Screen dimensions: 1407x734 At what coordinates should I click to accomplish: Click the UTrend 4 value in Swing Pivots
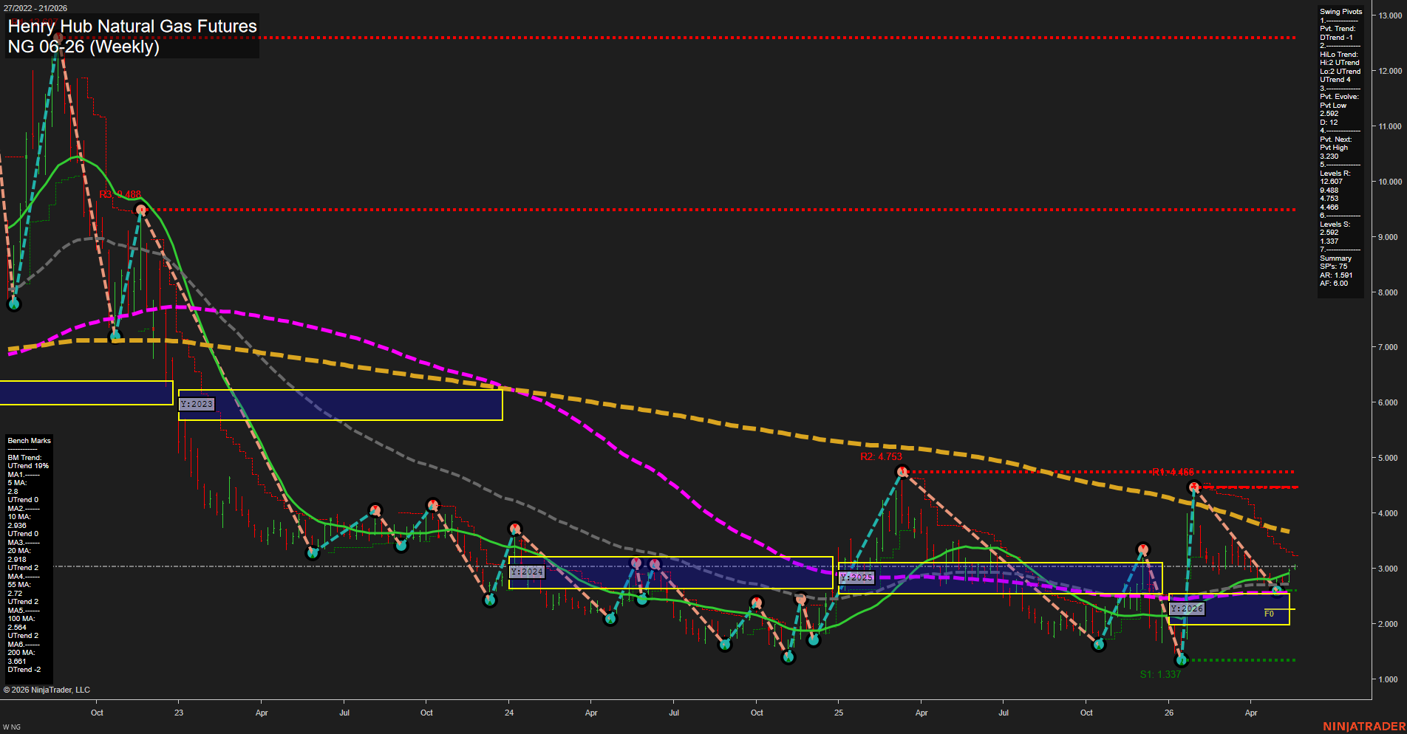click(1335, 80)
